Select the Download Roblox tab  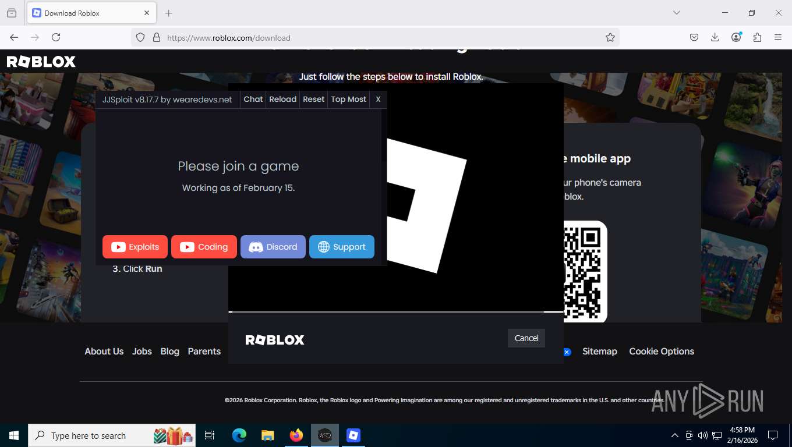click(x=90, y=13)
